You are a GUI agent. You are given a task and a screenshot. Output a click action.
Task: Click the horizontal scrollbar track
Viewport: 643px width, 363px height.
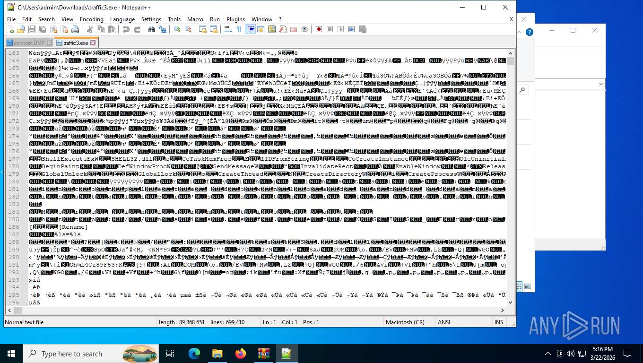click(x=255, y=311)
